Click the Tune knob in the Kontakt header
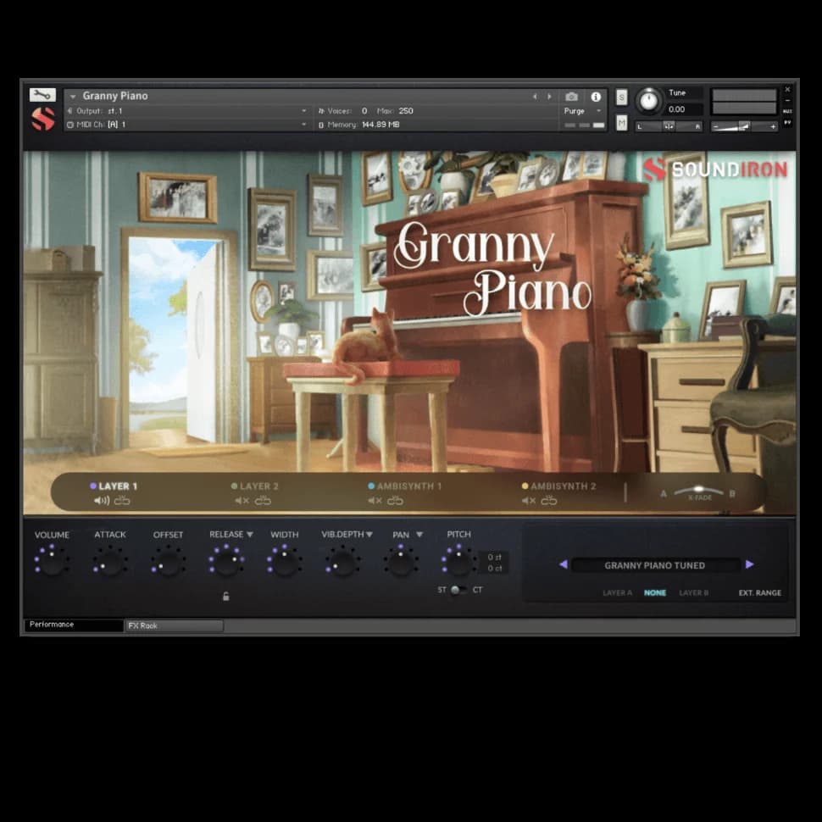 [648, 101]
